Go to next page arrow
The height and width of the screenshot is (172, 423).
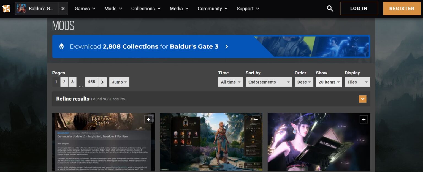[x=102, y=82]
